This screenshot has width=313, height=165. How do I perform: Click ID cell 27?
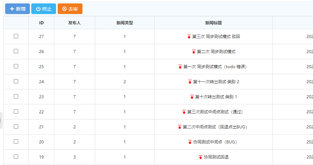pos(41,37)
